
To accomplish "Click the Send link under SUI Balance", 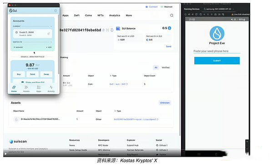I will (168, 46).
